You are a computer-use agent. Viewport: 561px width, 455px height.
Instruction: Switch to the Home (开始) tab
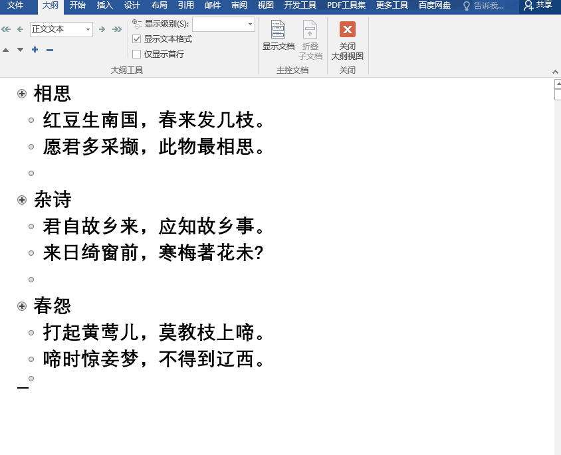(78, 5)
